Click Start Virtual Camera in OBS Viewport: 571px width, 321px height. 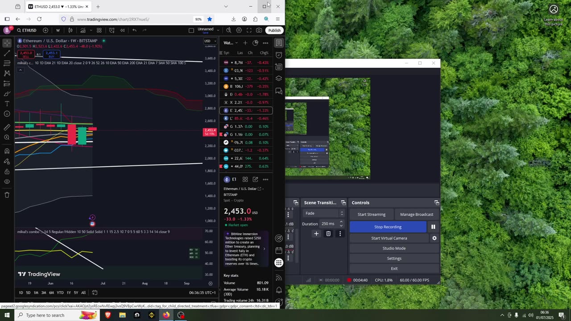pyautogui.click(x=389, y=238)
